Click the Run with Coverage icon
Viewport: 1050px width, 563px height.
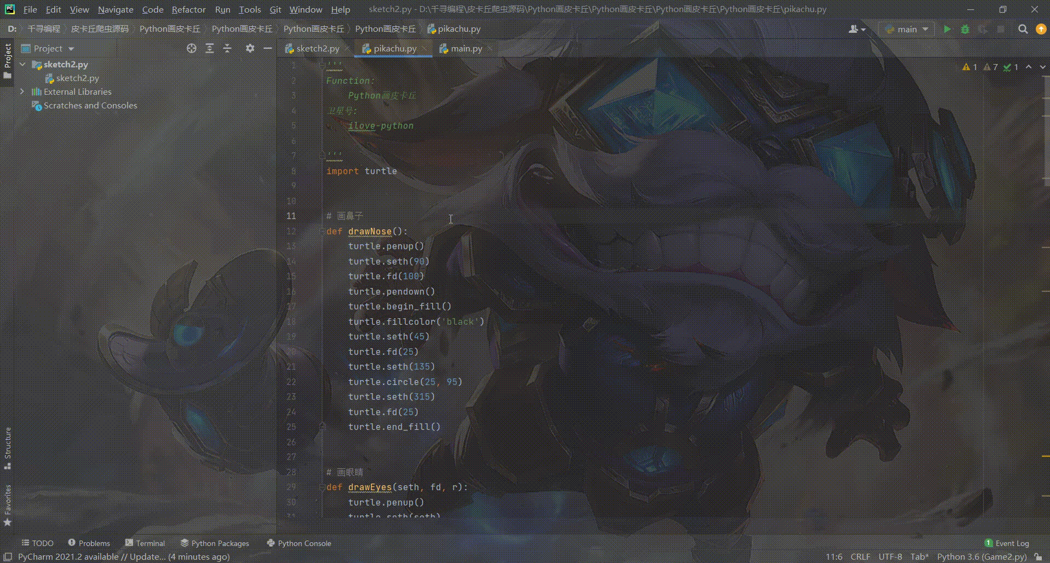[983, 29]
